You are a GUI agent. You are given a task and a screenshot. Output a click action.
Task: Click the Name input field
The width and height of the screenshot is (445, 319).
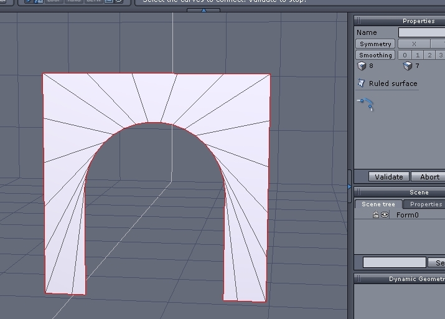pos(421,32)
